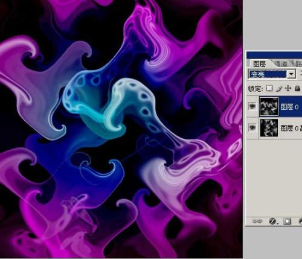This screenshot has width=302, height=259.
Task: Switch to the 通道 (Channels) tab
Action: [281, 64]
